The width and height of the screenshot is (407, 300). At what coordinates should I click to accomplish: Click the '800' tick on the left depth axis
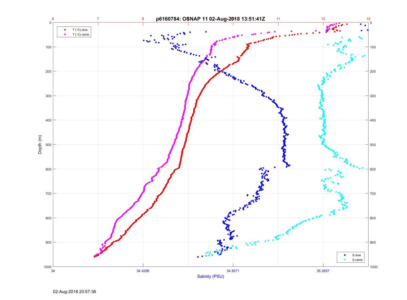[48, 218]
